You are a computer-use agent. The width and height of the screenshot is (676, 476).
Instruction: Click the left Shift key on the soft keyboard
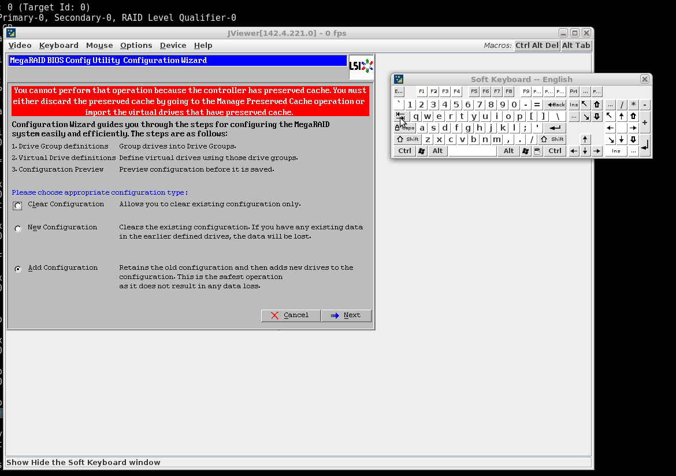[x=407, y=139]
